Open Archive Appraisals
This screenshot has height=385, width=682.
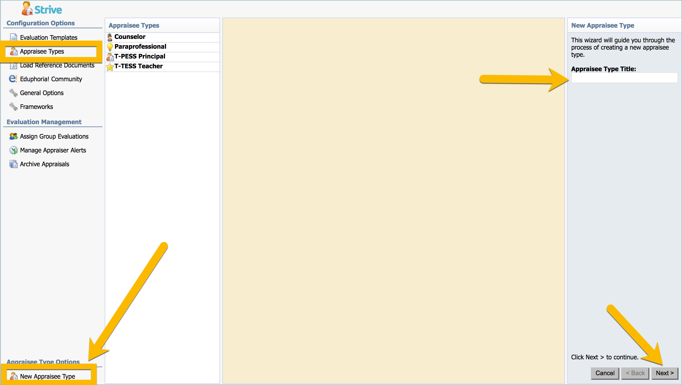pyautogui.click(x=44, y=164)
